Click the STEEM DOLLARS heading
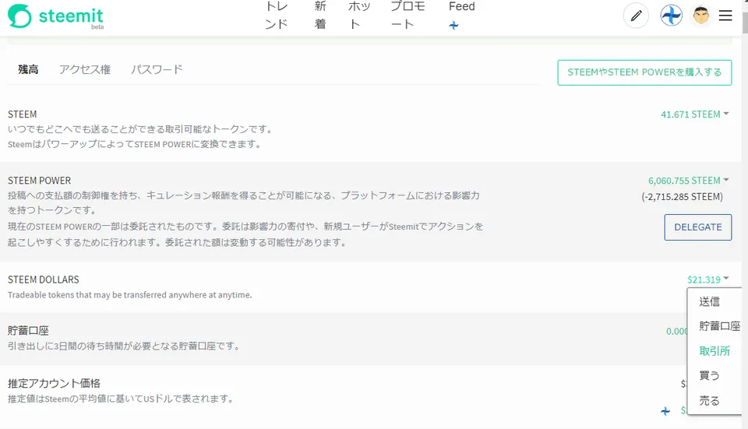748x429 pixels. coord(44,280)
